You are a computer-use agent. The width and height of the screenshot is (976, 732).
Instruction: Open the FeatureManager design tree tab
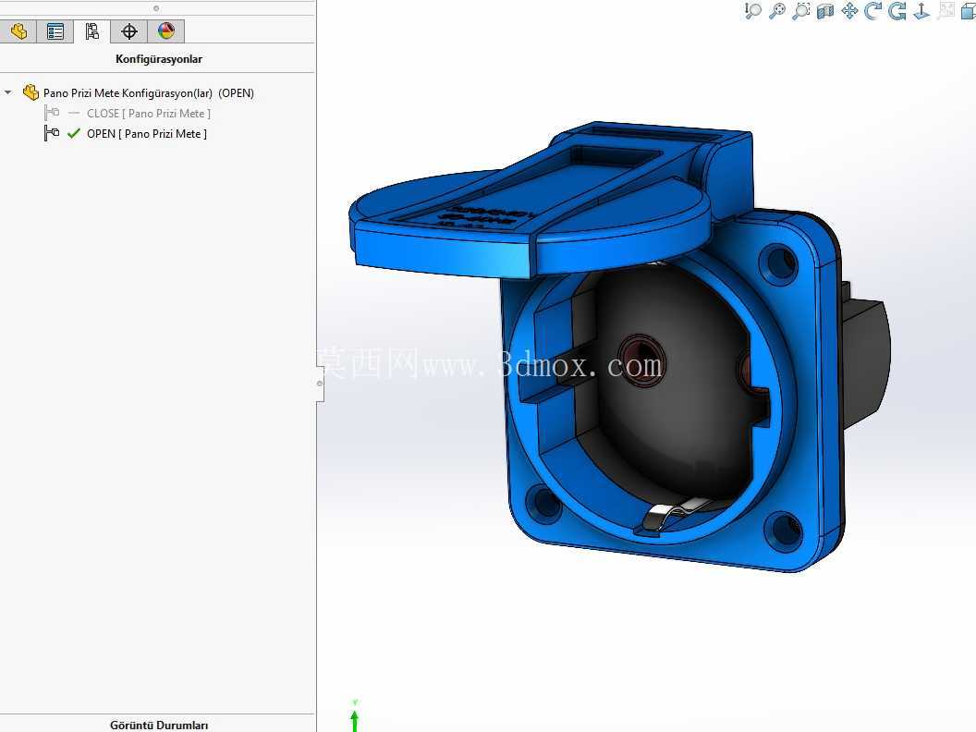(18, 31)
